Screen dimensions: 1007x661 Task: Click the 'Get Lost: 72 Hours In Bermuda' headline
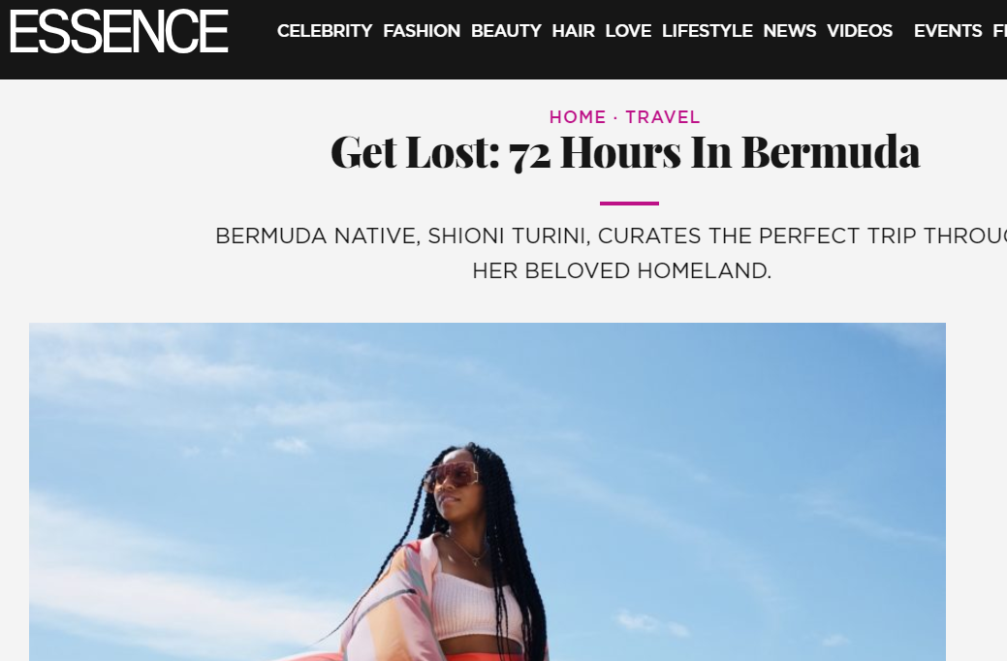pos(625,152)
